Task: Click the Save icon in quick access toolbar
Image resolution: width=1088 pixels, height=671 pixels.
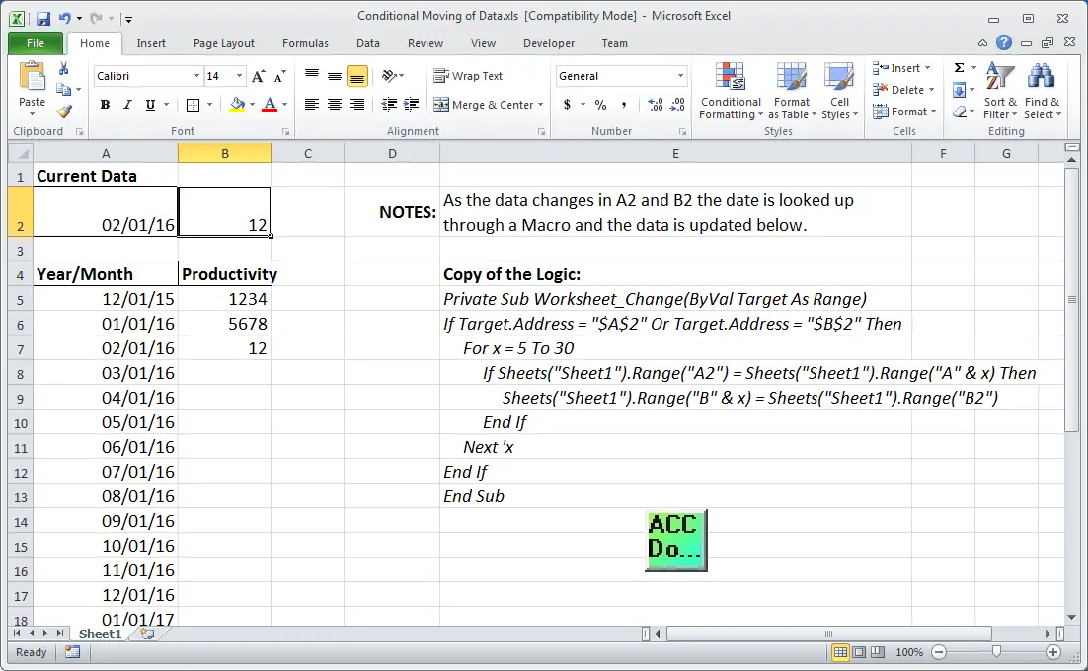Action: click(43, 19)
